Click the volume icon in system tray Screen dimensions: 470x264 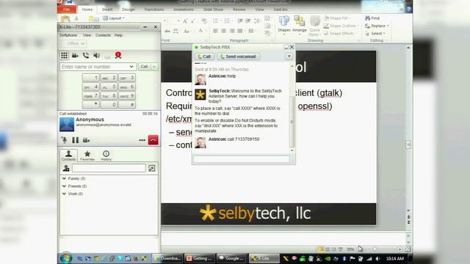(x=378, y=259)
